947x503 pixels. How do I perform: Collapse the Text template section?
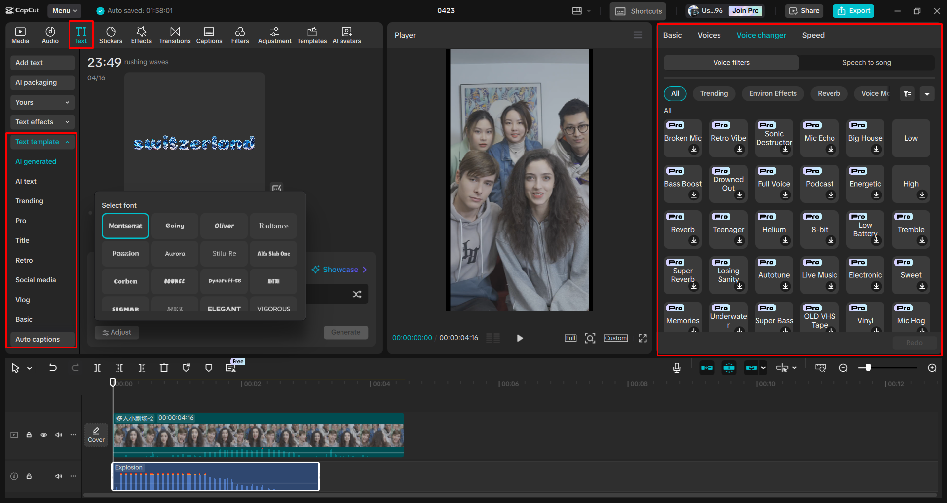pos(42,142)
